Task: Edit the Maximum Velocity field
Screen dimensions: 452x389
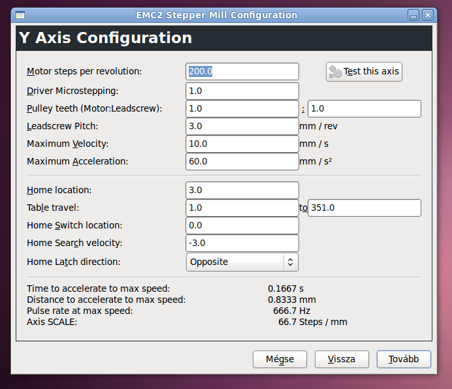Action: (x=242, y=144)
